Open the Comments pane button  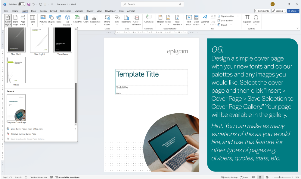tap(262, 11)
